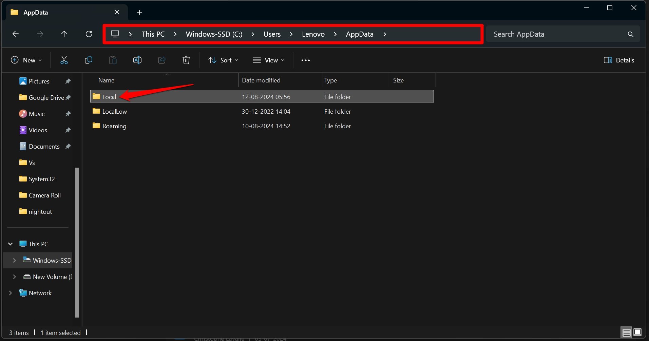
Task: Select the Roaming folder name
Action: (114, 126)
